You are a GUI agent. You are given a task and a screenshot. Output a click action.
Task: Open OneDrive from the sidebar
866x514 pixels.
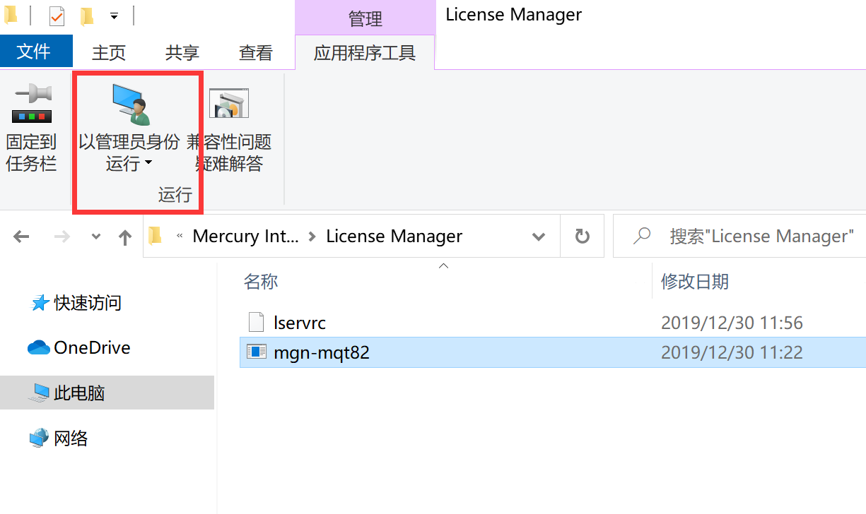click(x=92, y=347)
